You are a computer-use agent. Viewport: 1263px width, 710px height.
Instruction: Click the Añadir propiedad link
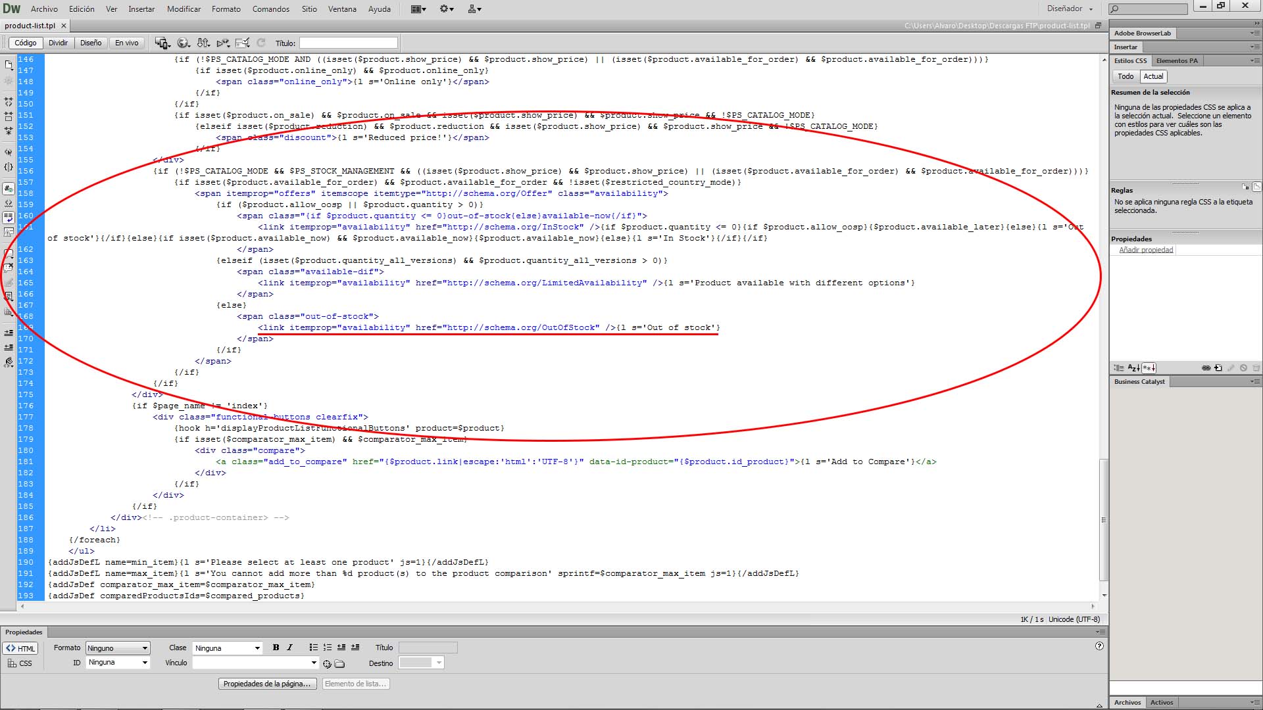[1146, 250]
